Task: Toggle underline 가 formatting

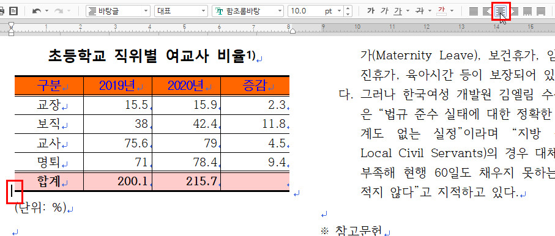Action: click(398, 11)
